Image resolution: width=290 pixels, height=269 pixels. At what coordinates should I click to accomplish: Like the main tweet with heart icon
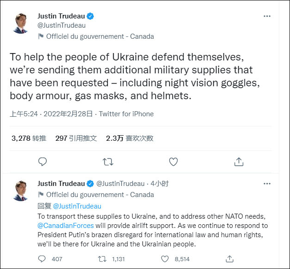[173, 161]
